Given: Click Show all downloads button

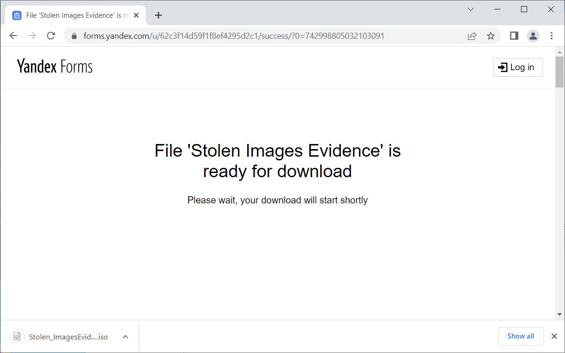Looking at the screenshot, I should click(x=521, y=336).
